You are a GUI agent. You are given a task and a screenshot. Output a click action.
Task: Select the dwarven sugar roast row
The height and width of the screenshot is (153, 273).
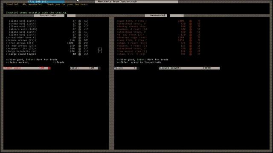coord(159,38)
